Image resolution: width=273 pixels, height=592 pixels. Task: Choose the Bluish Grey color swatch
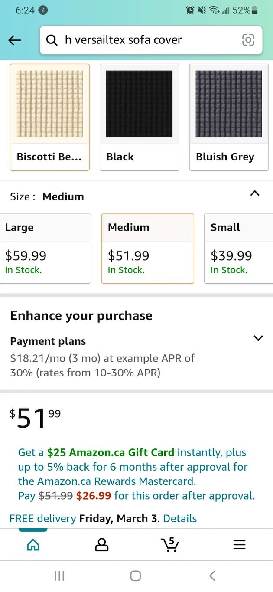pyautogui.click(x=229, y=117)
